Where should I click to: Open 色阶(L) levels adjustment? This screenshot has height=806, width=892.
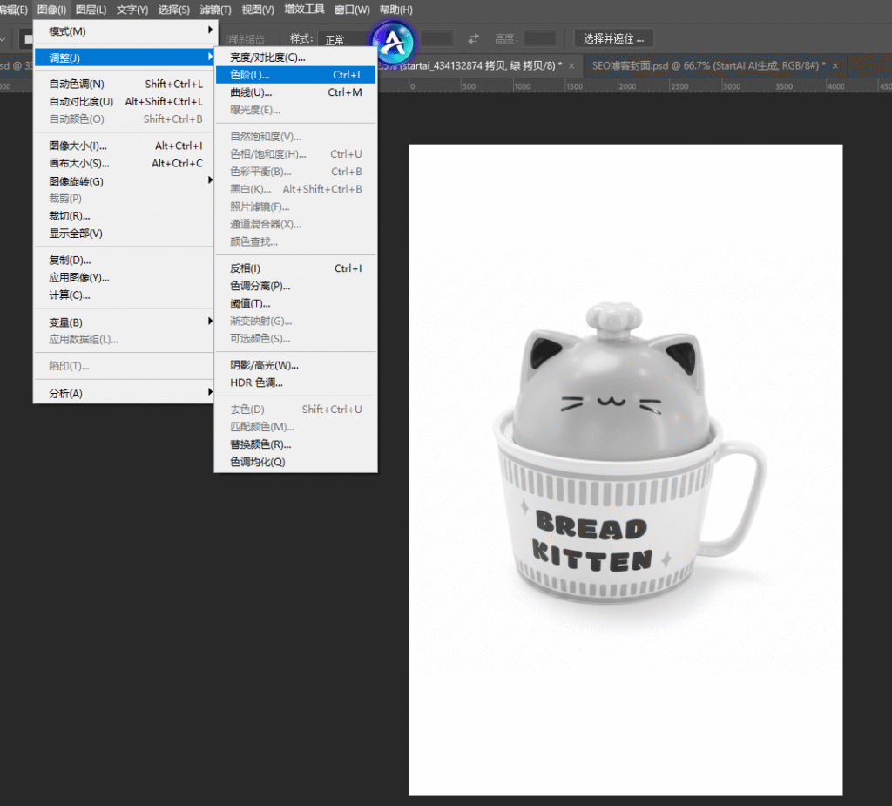[296, 75]
